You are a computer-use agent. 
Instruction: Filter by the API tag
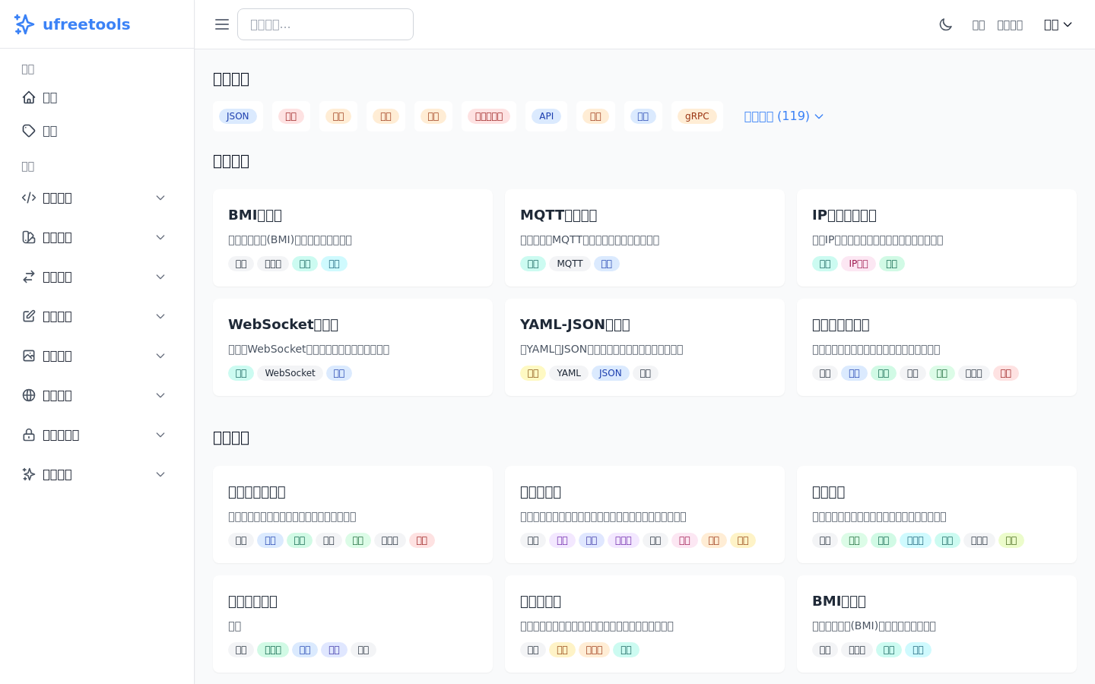(x=546, y=116)
